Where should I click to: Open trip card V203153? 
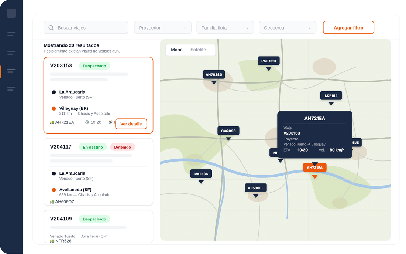coord(99,95)
